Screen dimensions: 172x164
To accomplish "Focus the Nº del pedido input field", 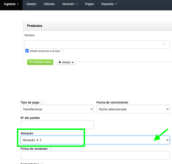I will click(x=57, y=125).
